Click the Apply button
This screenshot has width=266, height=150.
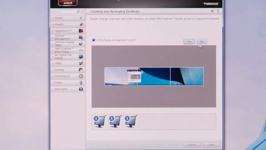tap(212, 145)
